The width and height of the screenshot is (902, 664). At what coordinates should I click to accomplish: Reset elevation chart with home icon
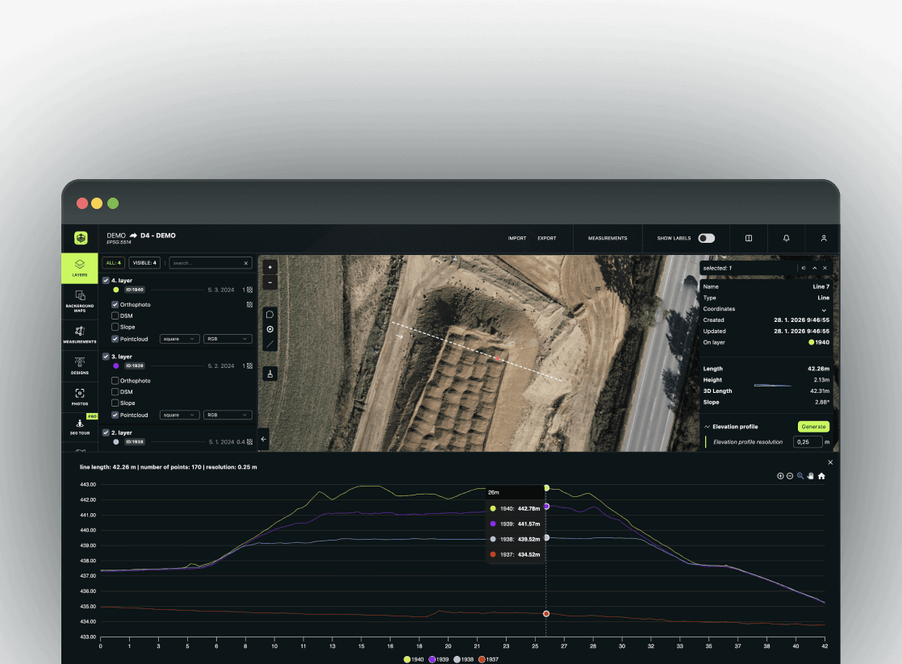[821, 476]
